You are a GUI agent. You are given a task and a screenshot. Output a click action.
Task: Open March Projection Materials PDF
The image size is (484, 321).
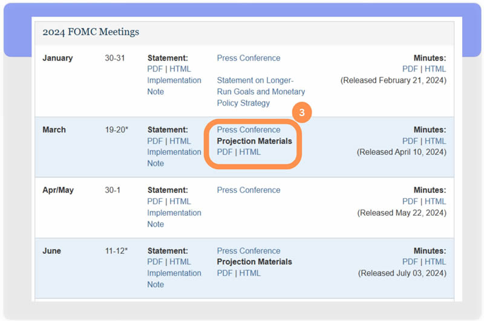coord(224,152)
